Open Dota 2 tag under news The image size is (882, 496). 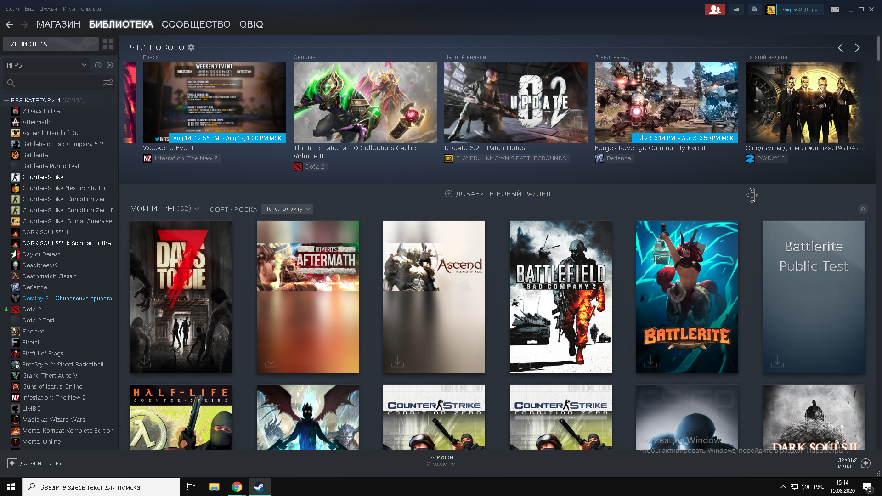(310, 167)
